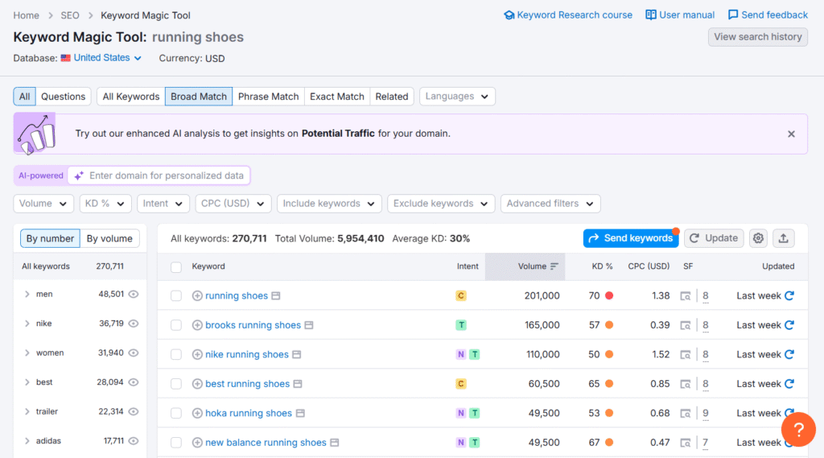Toggle eye icon for men group
This screenshot has width=824, height=458.
pyautogui.click(x=134, y=295)
